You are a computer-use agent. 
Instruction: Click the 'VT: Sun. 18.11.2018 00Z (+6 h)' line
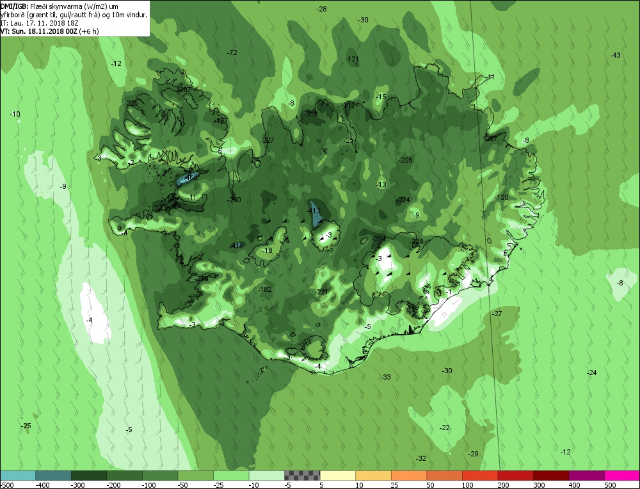click(49, 31)
